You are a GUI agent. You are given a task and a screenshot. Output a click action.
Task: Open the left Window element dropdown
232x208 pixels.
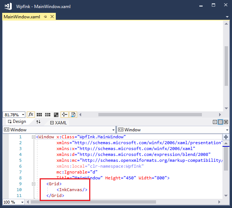tap(113, 130)
